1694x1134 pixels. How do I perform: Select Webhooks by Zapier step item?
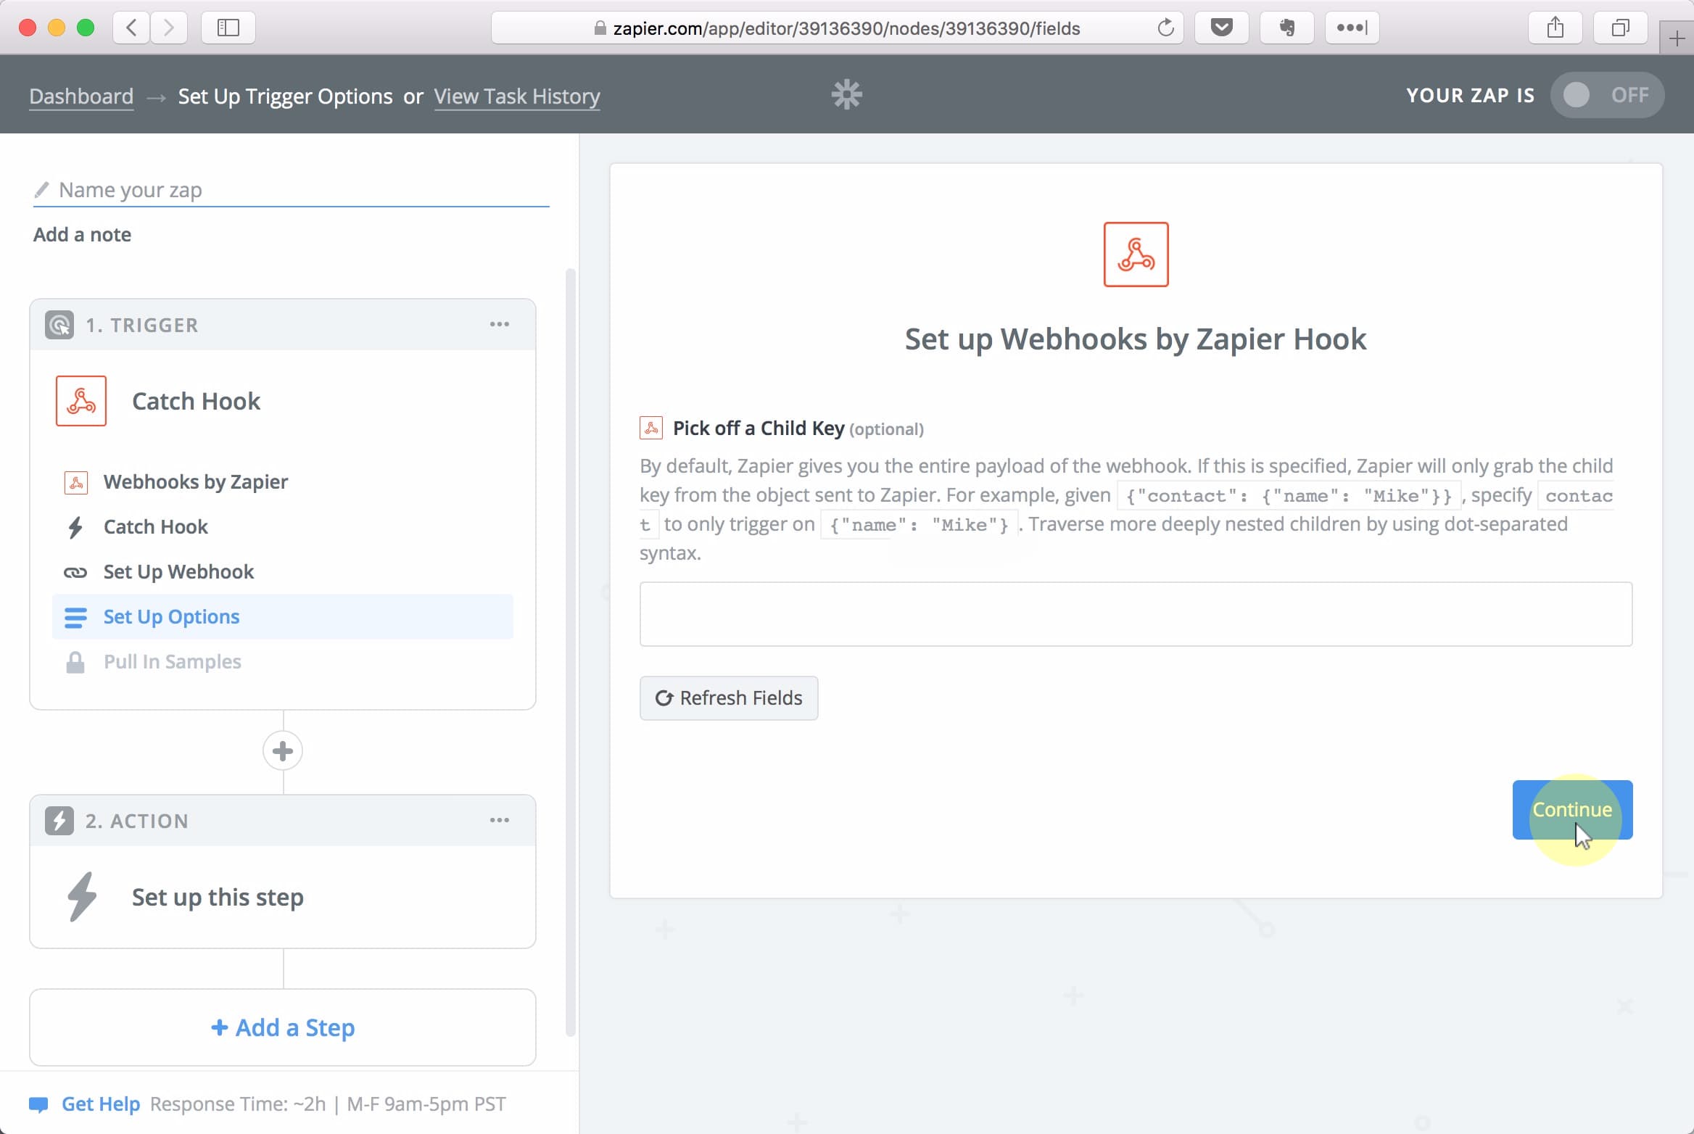click(x=283, y=482)
